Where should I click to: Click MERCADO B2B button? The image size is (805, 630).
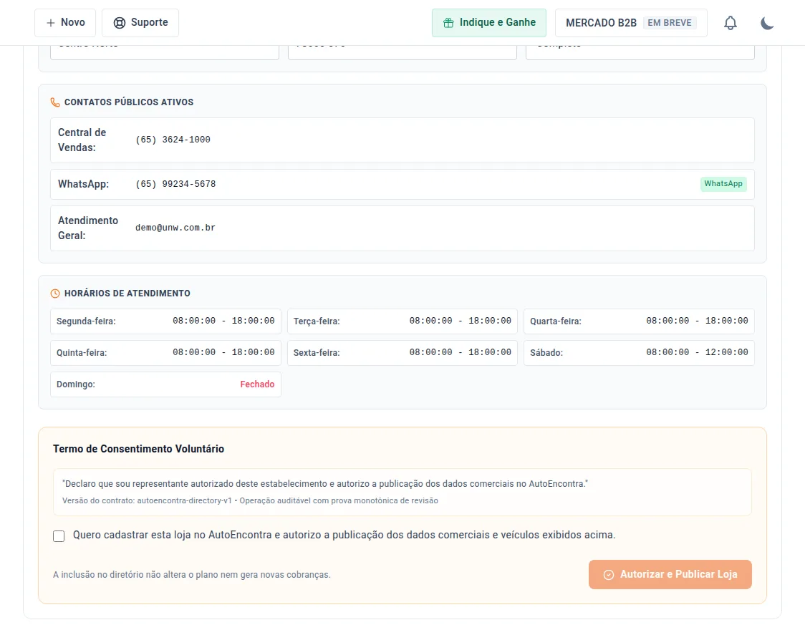[631, 23]
